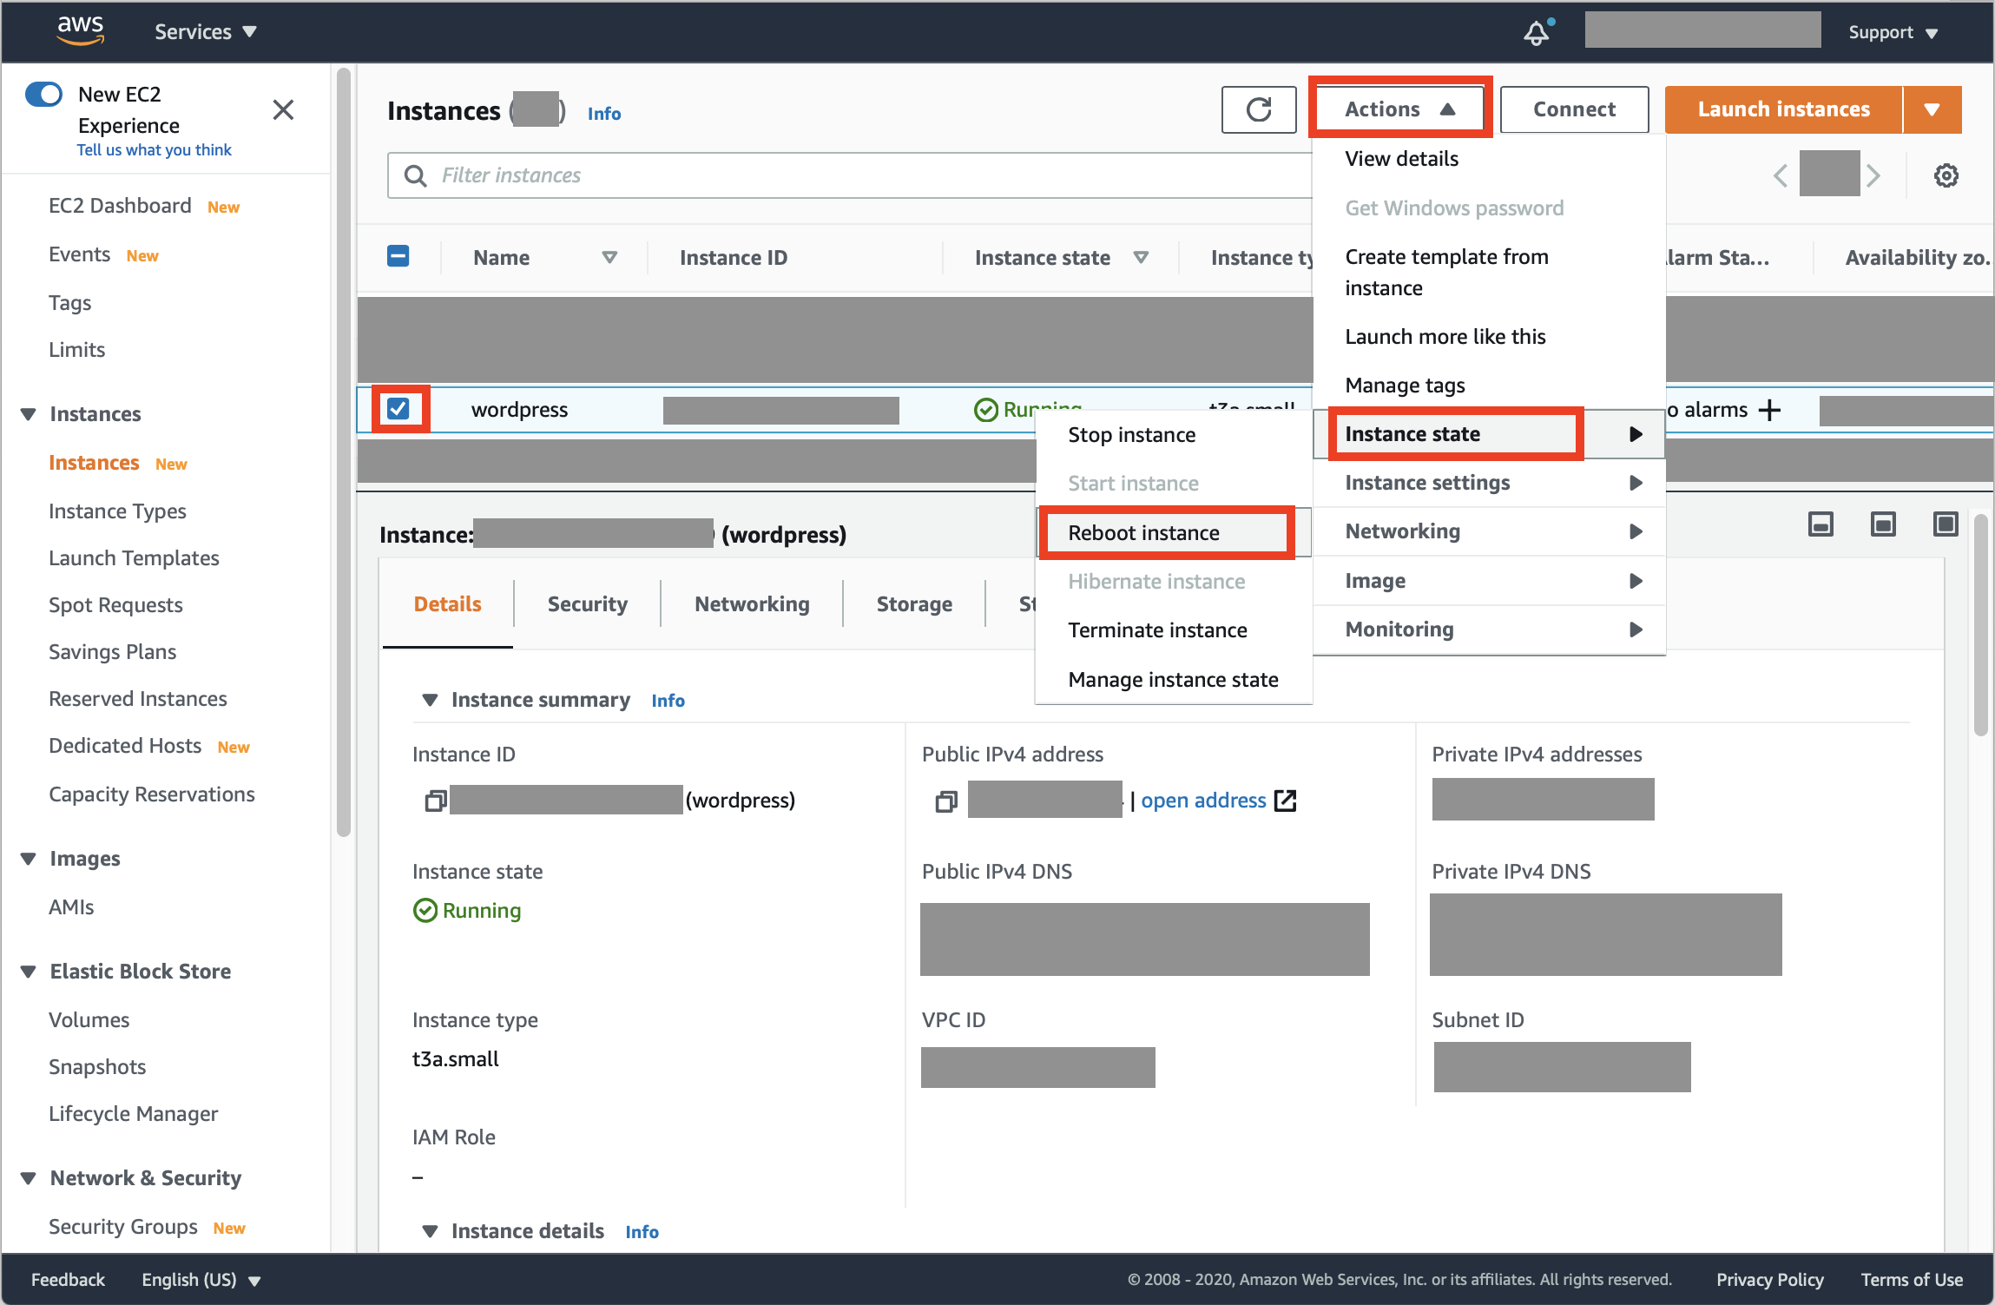1995x1305 pixels.
Task: Go to next page of instances
Action: [x=1873, y=176]
